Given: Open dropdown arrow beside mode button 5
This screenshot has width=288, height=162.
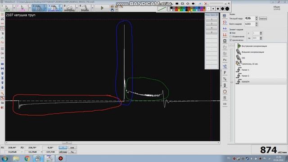Looking at the screenshot, I should (77, 8).
